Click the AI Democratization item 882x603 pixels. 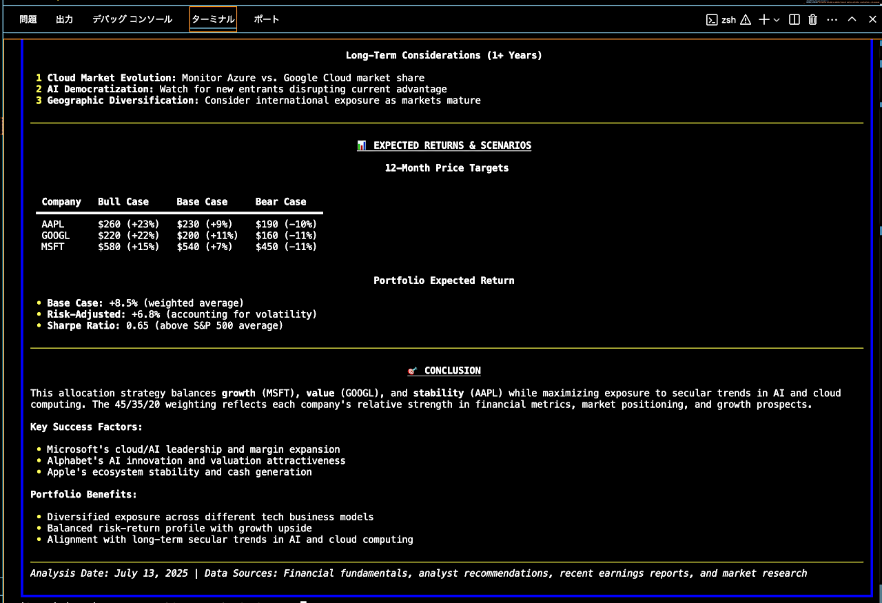coord(247,89)
